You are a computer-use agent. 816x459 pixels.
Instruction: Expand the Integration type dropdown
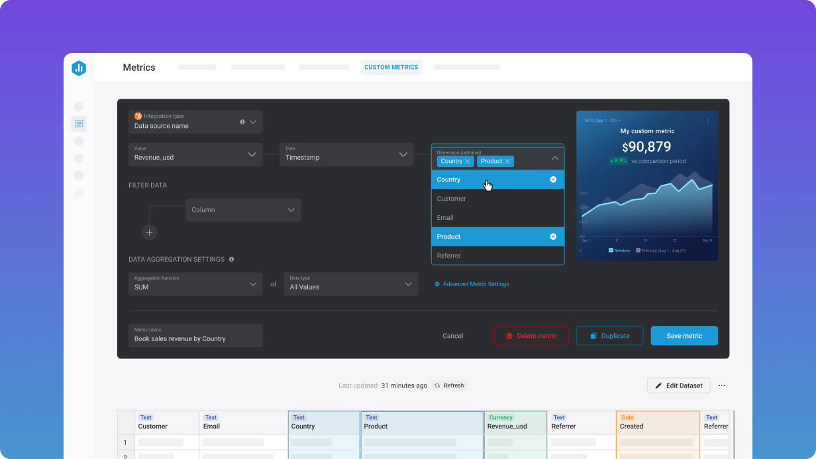[252, 122]
